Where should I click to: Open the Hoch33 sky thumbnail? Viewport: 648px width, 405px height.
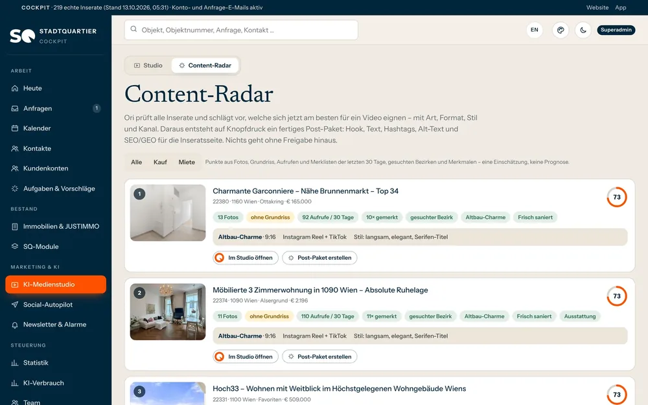(x=168, y=393)
